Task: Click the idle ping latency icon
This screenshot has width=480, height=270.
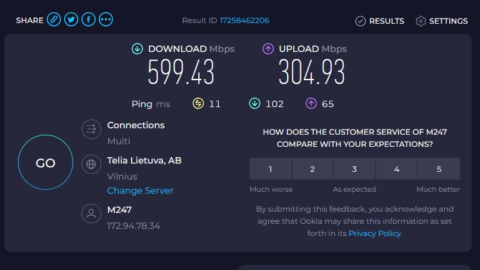Action: pyautogui.click(x=198, y=103)
